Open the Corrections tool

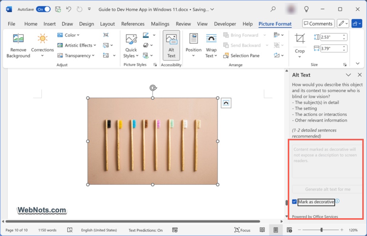point(43,45)
